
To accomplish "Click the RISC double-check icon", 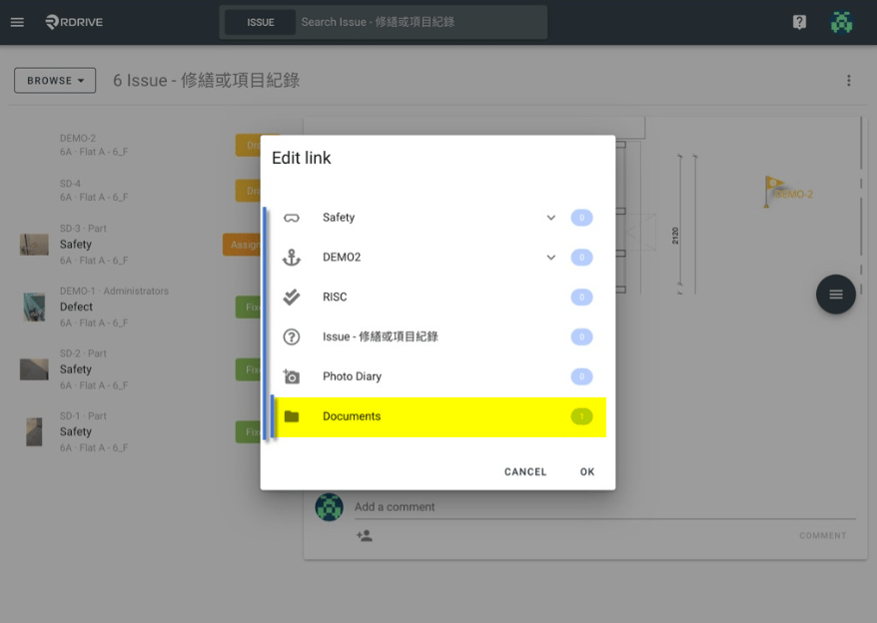I will [x=292, y=297].
